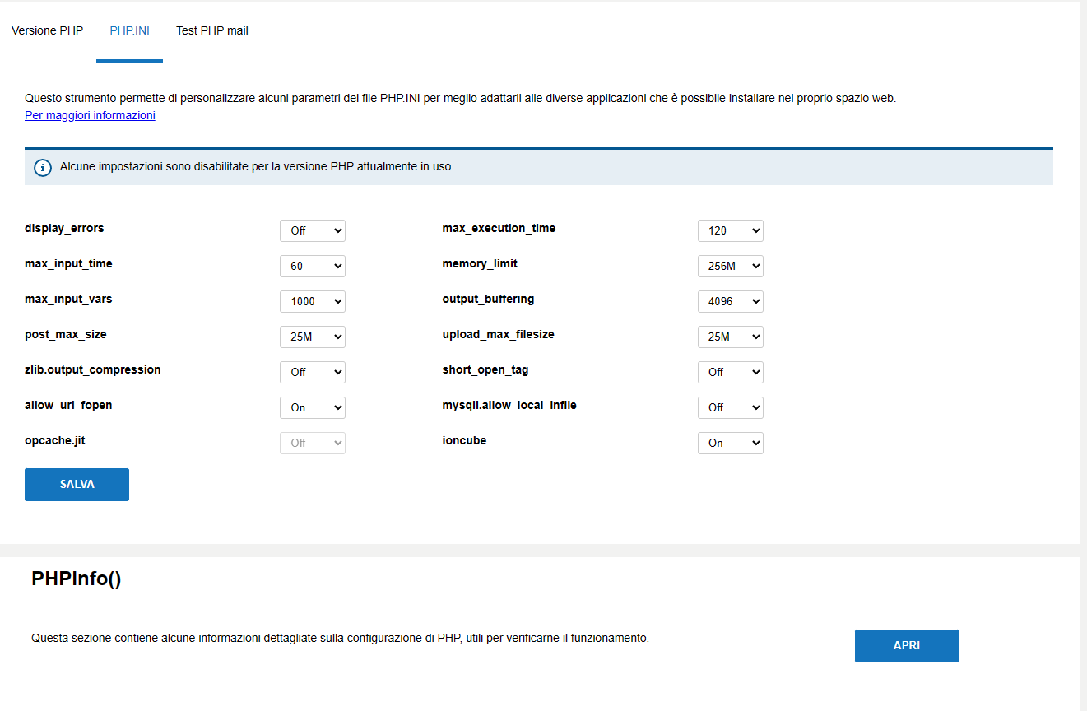Expand the output_buffering dropdown
1087x711 pixels.
click(730, 302)
